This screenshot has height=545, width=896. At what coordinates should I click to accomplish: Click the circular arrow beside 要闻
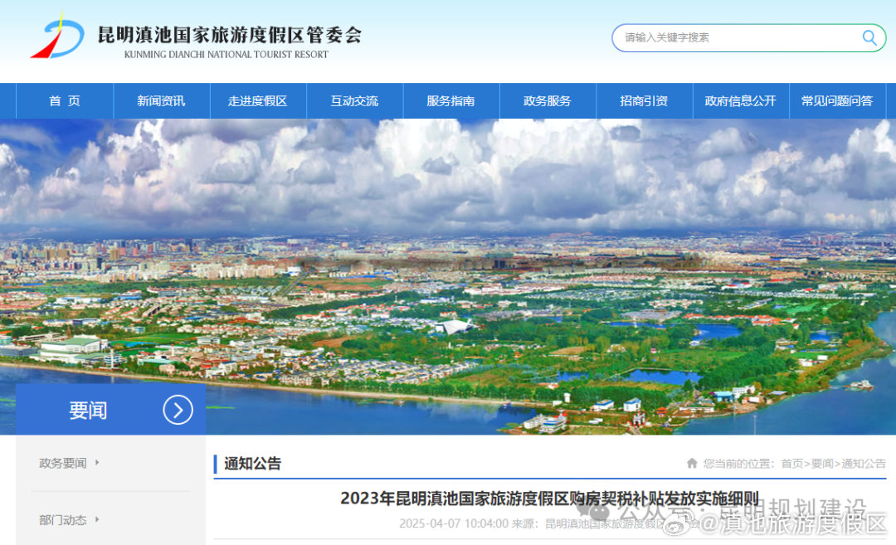pos(178,410)
